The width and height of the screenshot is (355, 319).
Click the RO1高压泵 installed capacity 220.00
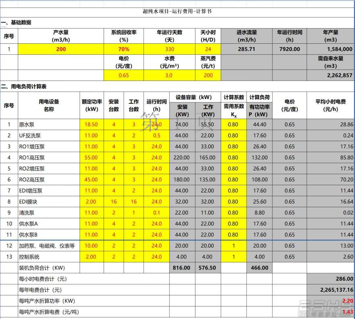coord(182,158)
